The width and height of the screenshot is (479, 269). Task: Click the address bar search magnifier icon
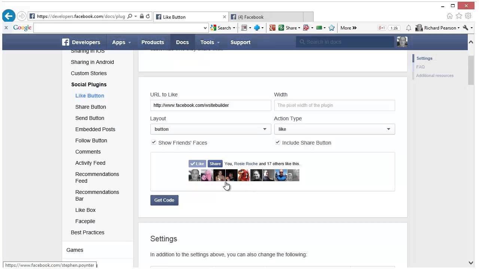click(129, 16)
